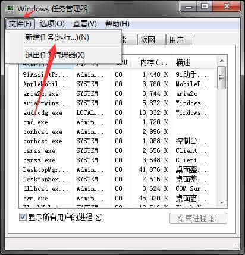The width and height of the screenshot is (245, 255).
Task: Open the 查看(V) menu
Action: point(85,24)
